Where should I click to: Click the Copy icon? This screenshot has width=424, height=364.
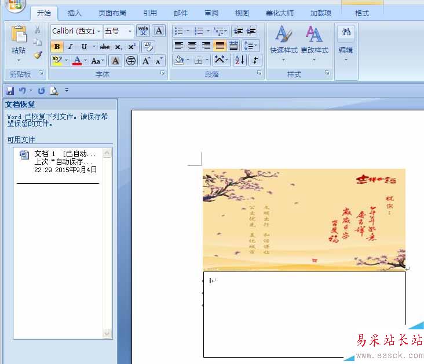coord(37,42)
